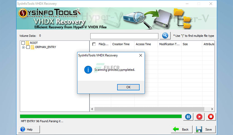Sort by the Attribute column header
The width and height of the screenshot is (233, 135).
208,44
